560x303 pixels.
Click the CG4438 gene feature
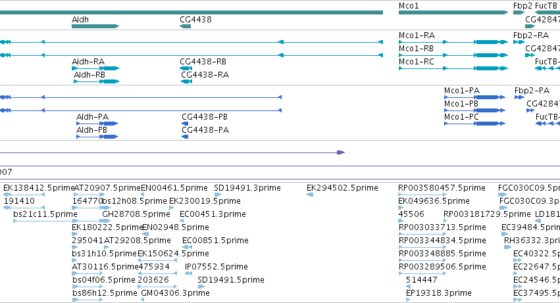pos(185,26)
